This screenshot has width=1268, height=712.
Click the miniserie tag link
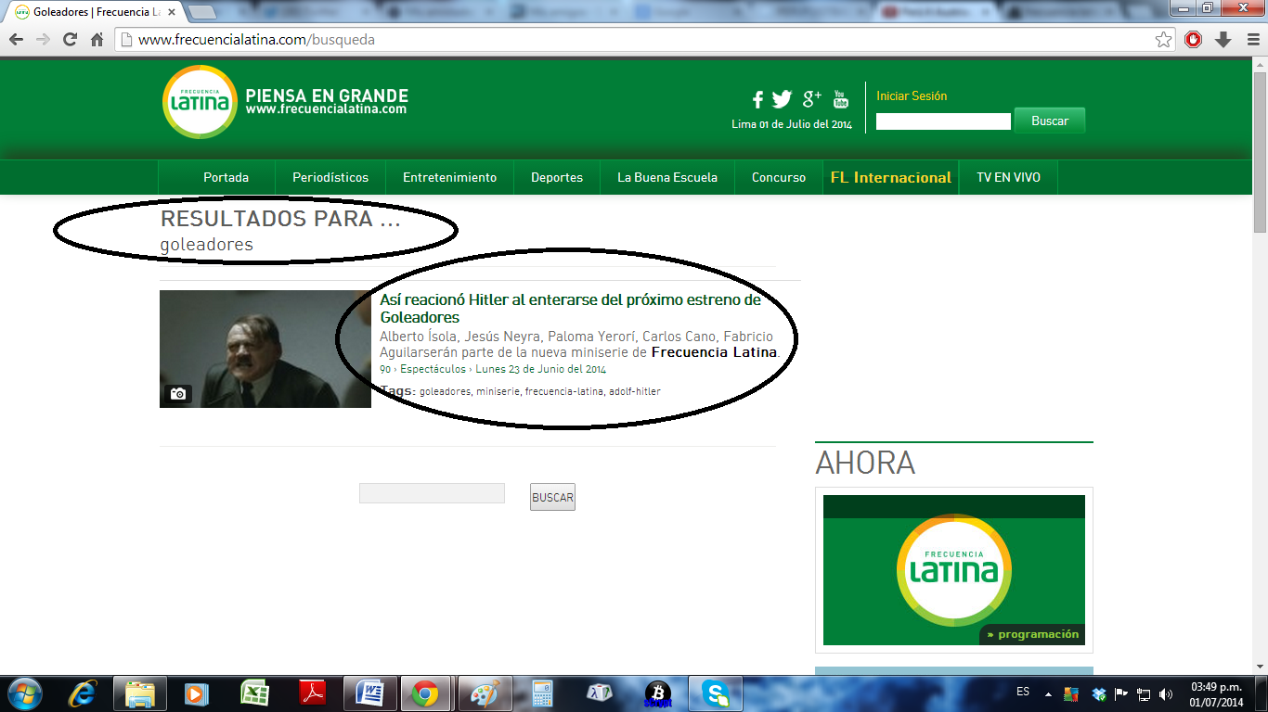pyautogui.click(x=498, y=391)
